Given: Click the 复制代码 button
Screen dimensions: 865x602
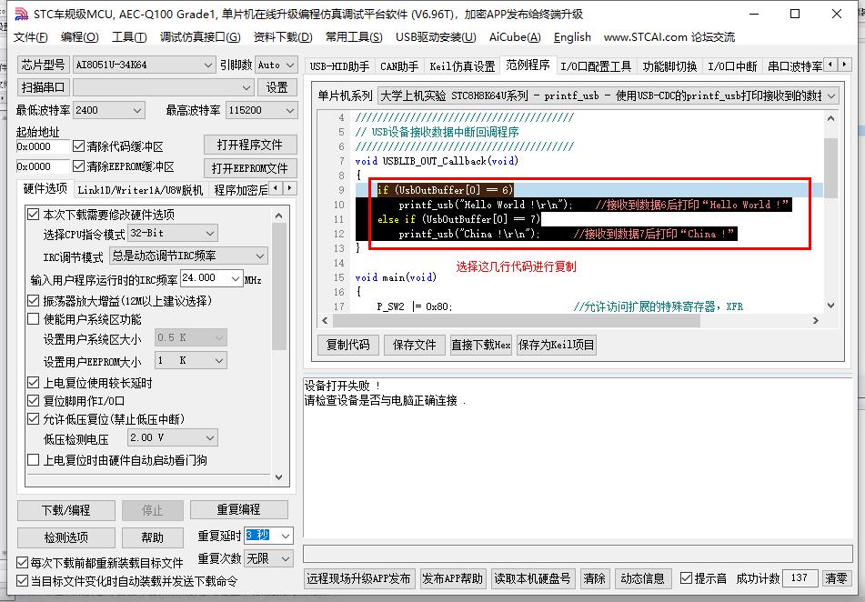Looking at the screenshot, I should [x=347, y=345].
